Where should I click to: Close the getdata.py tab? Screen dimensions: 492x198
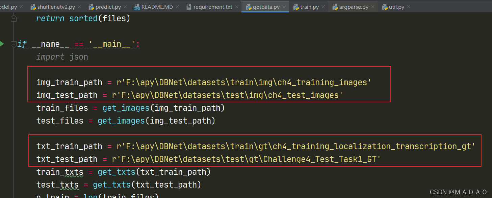285,6
